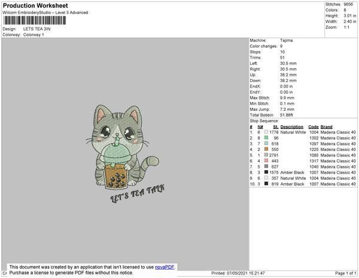Select the Amber Black swatch in row 10

(266, 183)
